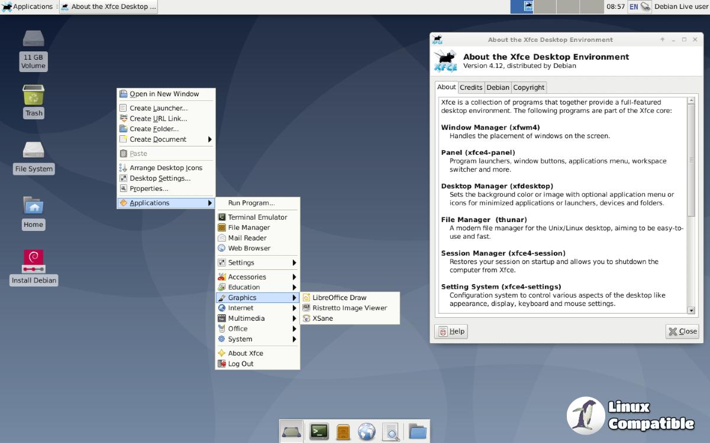This screenshot has height=443, width=710.
Task: Open web browser globe icon in dock
Action: tap(366, 432)
